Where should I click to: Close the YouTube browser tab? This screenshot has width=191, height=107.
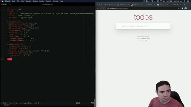pos(141,5)
